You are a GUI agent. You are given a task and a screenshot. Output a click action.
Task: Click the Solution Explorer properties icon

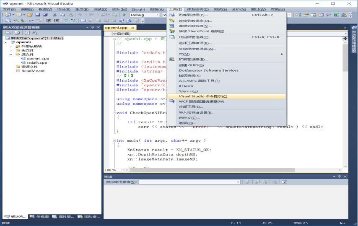pos(8,33)
